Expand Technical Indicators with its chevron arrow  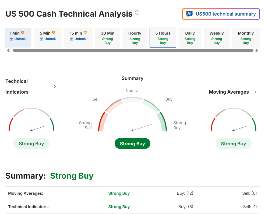click(55, 87)
